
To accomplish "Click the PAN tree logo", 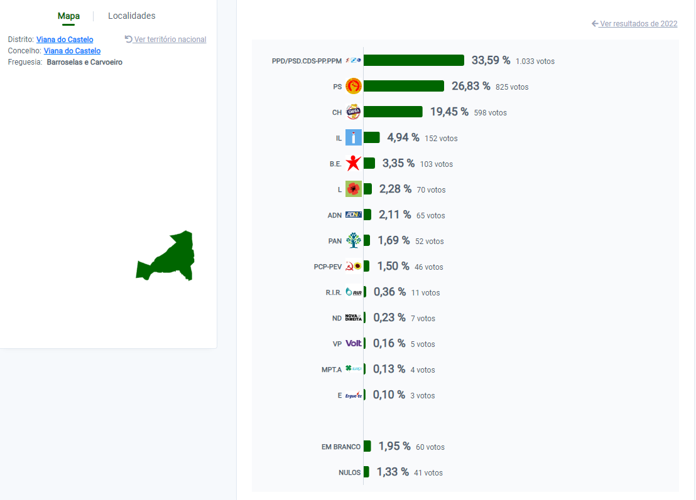I will coord(353,240).
